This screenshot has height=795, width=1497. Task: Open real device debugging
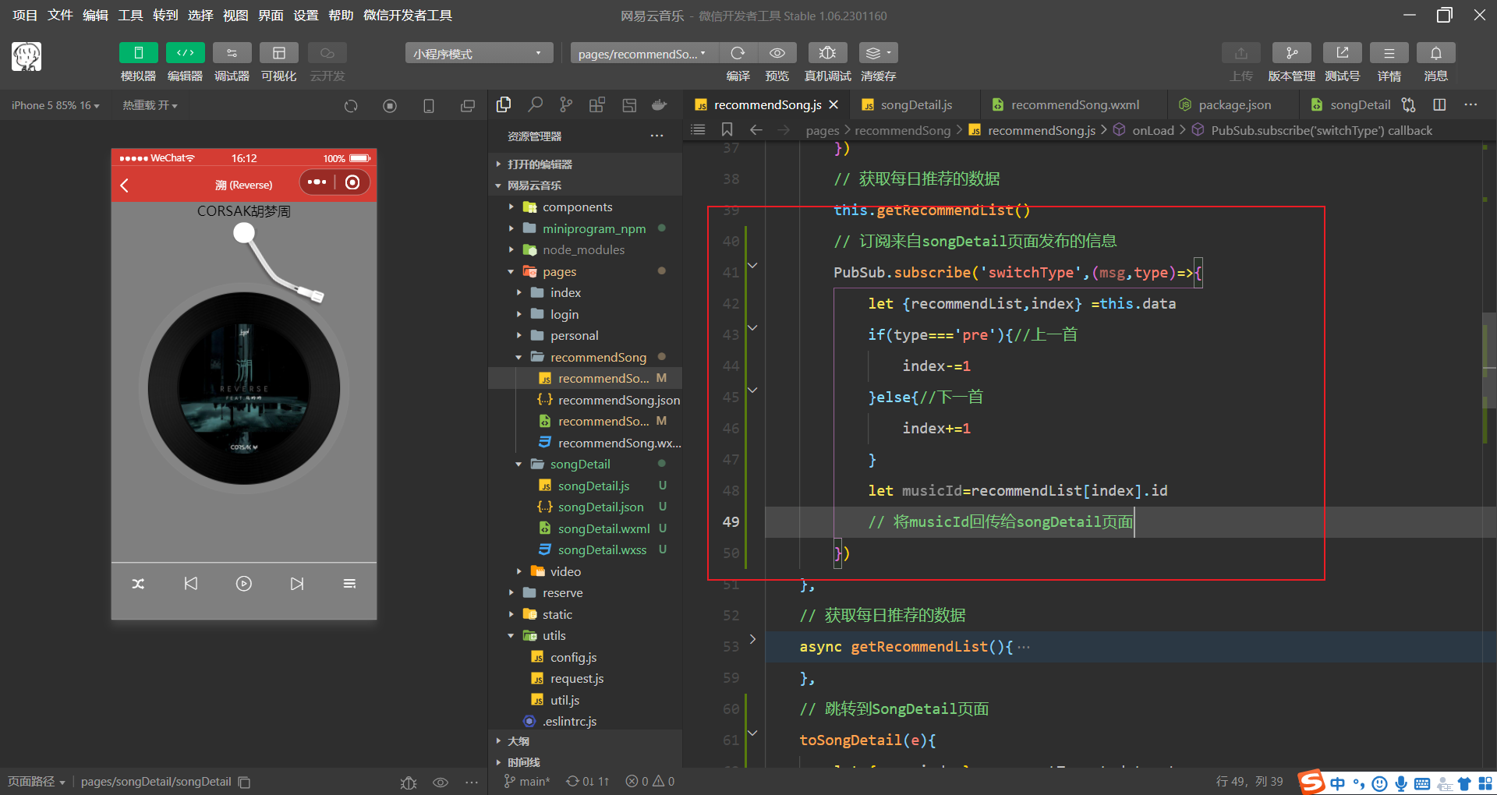[x=827, y=53]
